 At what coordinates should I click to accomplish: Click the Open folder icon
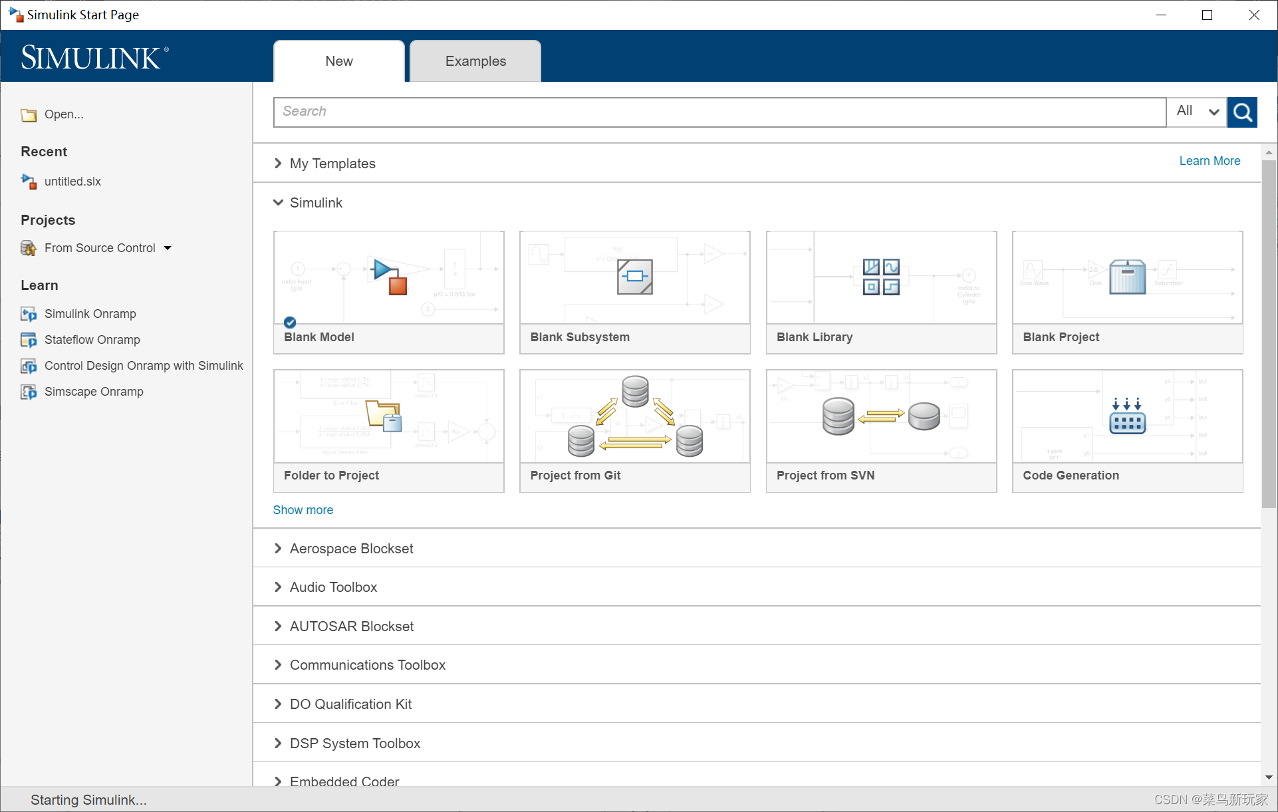coord(29,115)
